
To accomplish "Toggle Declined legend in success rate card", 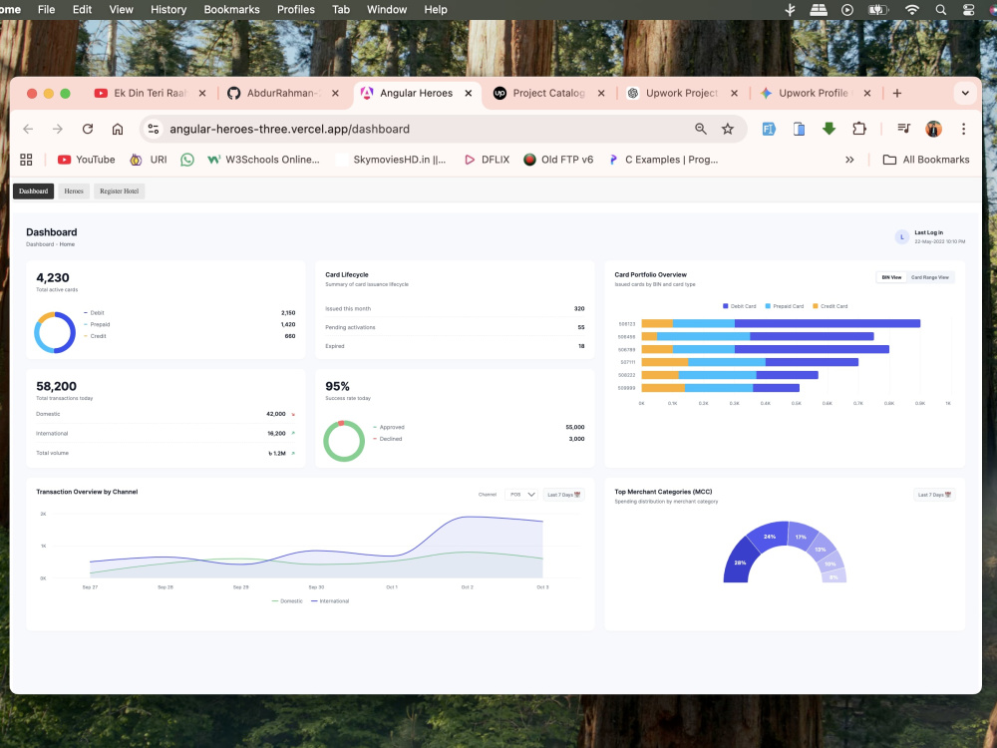I will click(387, 439).
